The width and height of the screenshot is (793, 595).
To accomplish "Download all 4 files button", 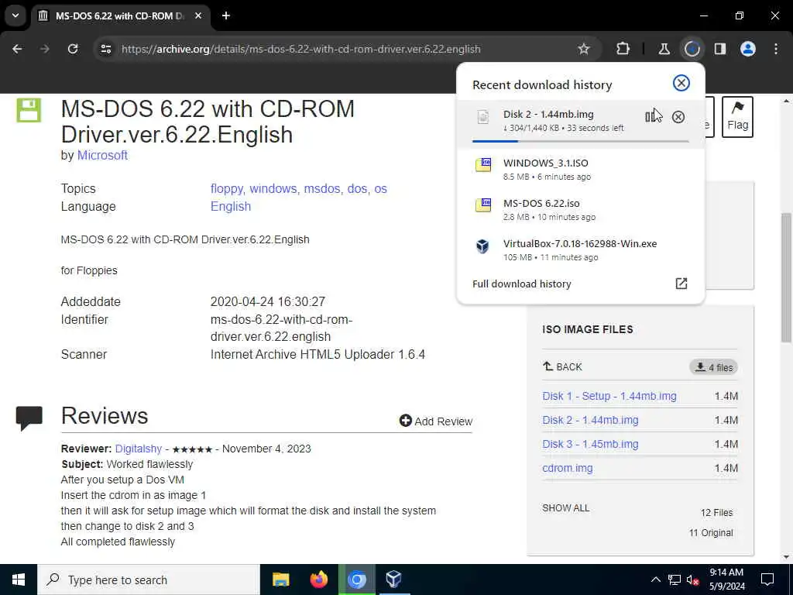I will (713, 367).
